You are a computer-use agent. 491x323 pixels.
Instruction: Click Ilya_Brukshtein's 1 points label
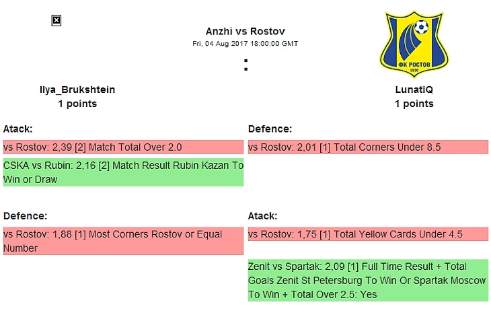77,104
